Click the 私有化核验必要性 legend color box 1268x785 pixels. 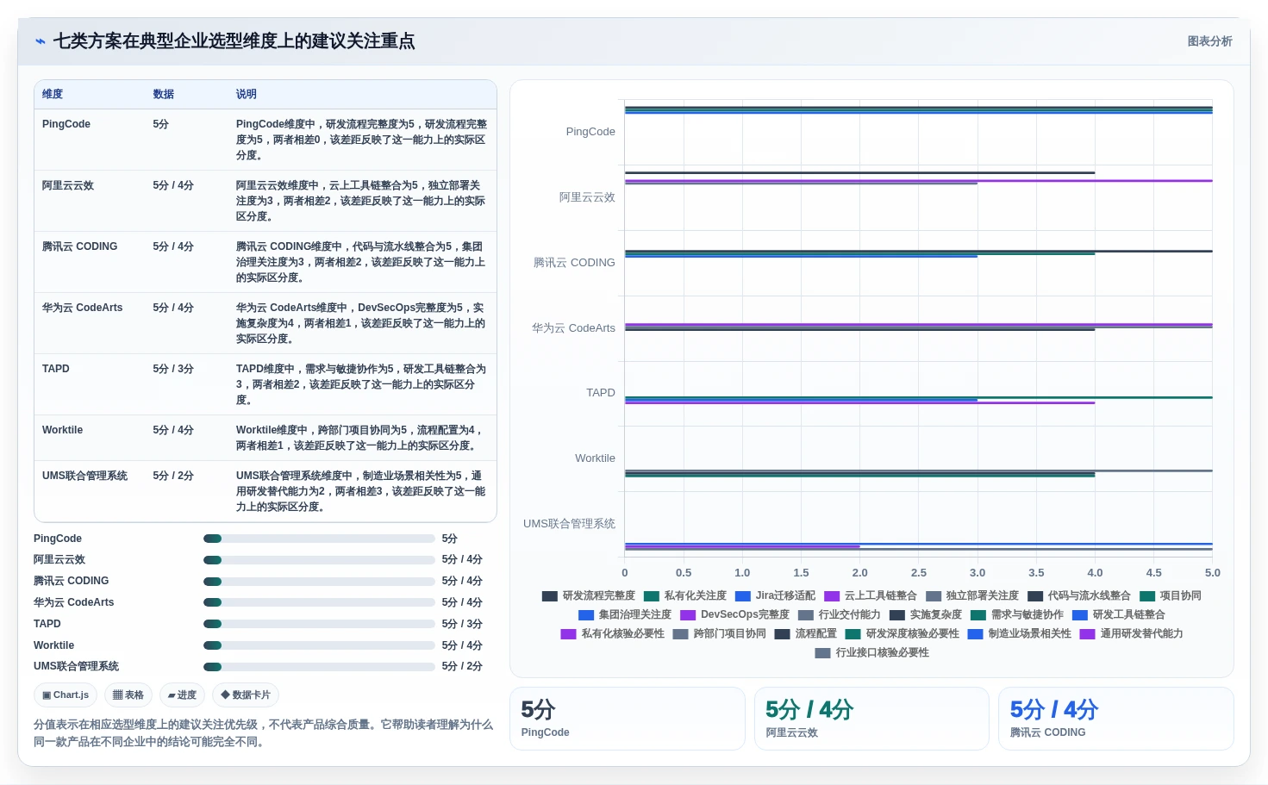coord(569,634)
